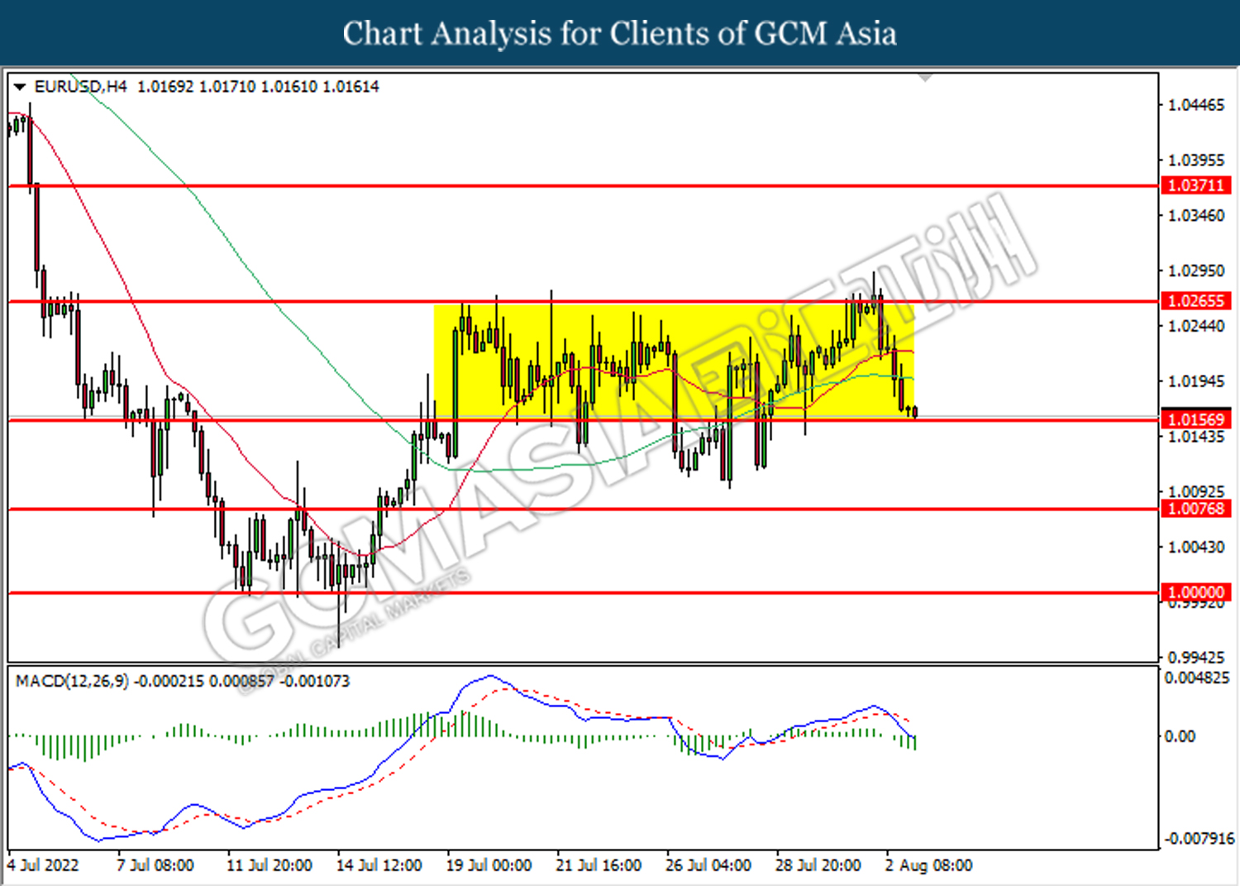Select the 1.02655 resistance price label
Viewport: 1240px width, 886px height.
[1195, 301]
